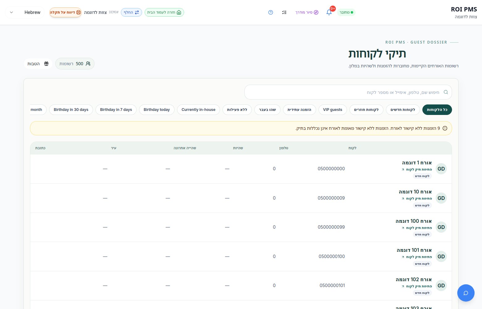Image resolution: width=482 pixels, height=309 pixels.
Task: Click the search magnifier icon
Action: 446,92
